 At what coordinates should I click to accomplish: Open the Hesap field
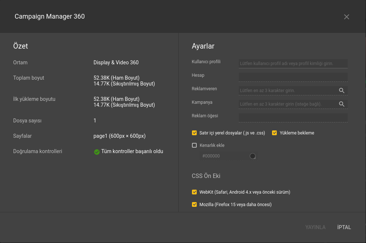tap(293, 77)
